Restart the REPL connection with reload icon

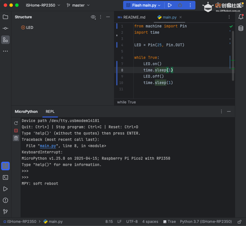(x=16, y=123)
